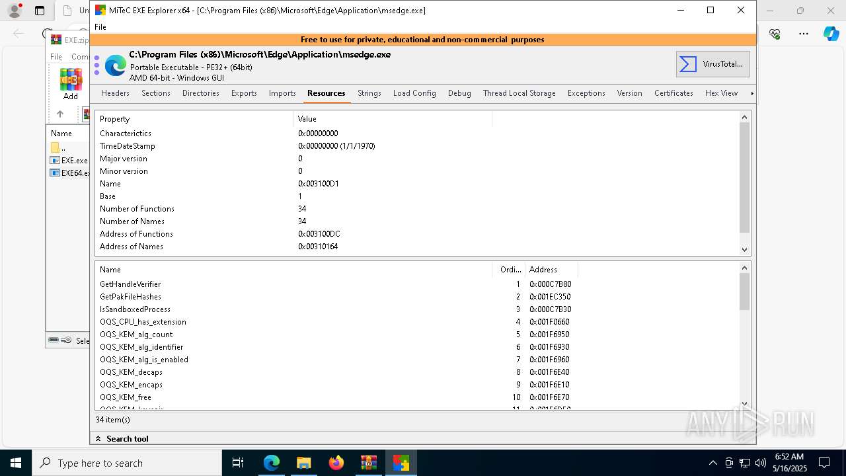Open the volume control in system tray
The image size is (846, 476).
(x=761, y=463)
